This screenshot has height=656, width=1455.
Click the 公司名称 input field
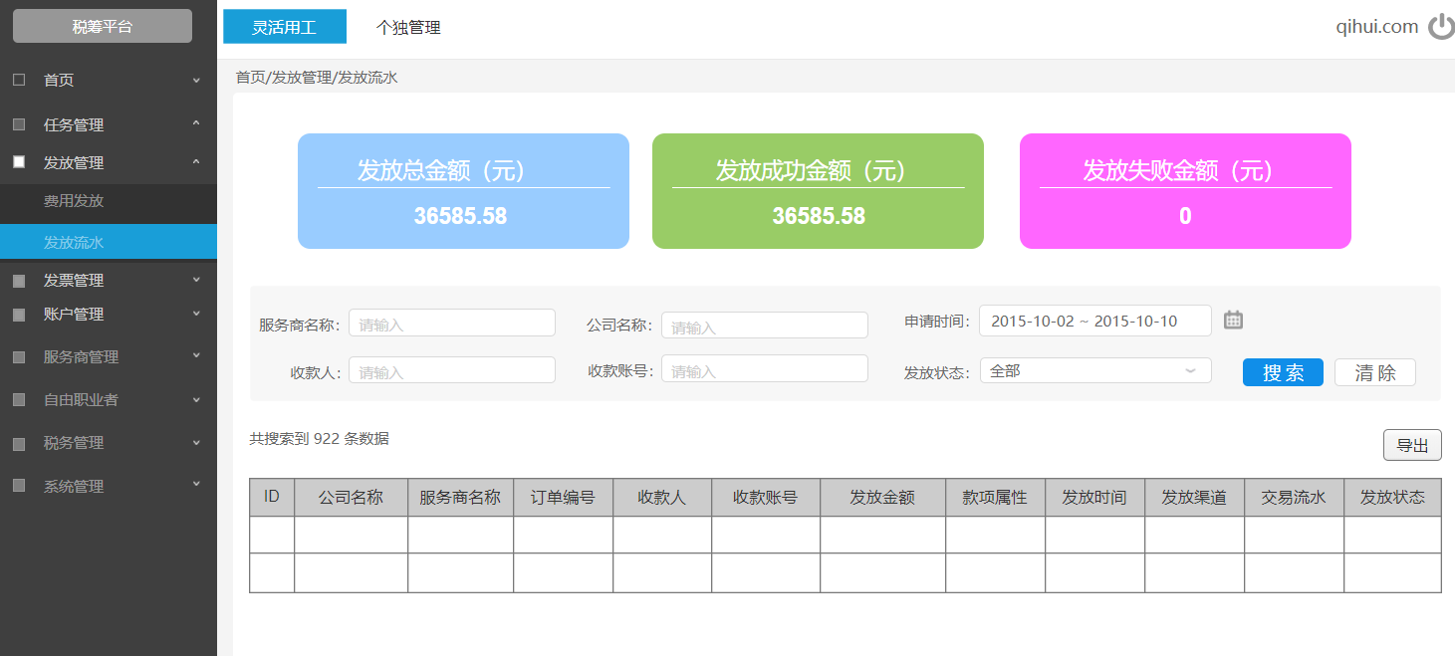pos(765,325)
